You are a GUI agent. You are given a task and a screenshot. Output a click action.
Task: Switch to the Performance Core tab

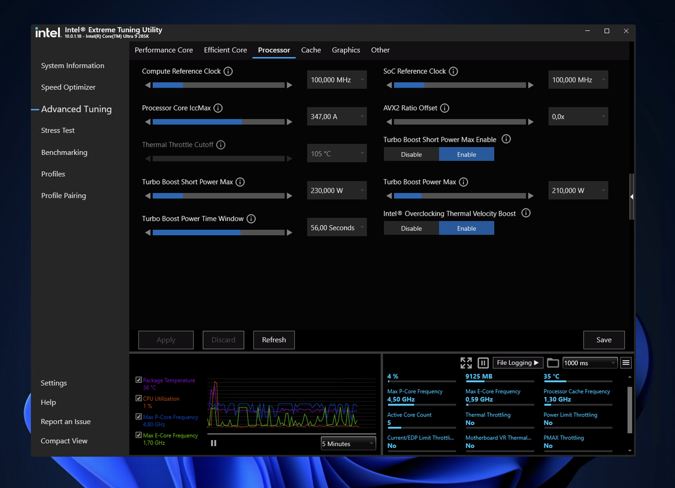(164, 50)
